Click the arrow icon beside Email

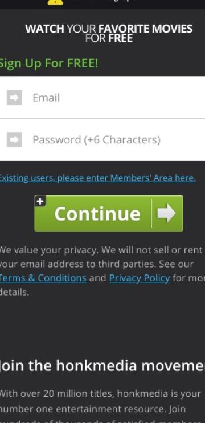pos(14,97)
